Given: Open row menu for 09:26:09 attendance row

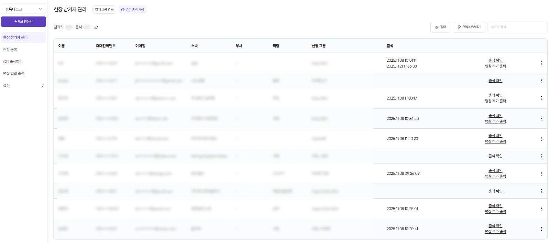Looking at the screenshot, I should click(541, 174).
